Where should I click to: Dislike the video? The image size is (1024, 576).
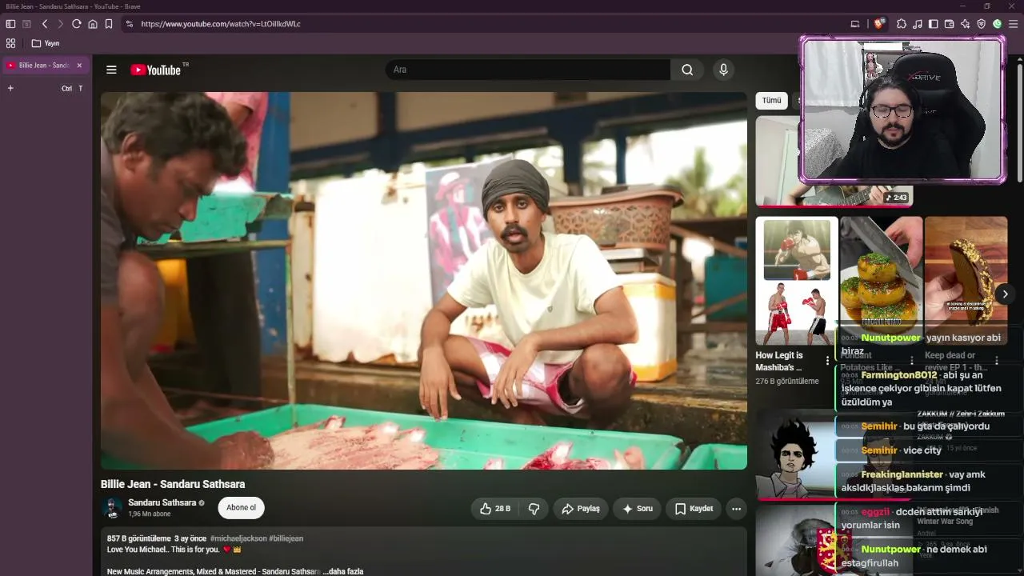(x=534, y=509)
